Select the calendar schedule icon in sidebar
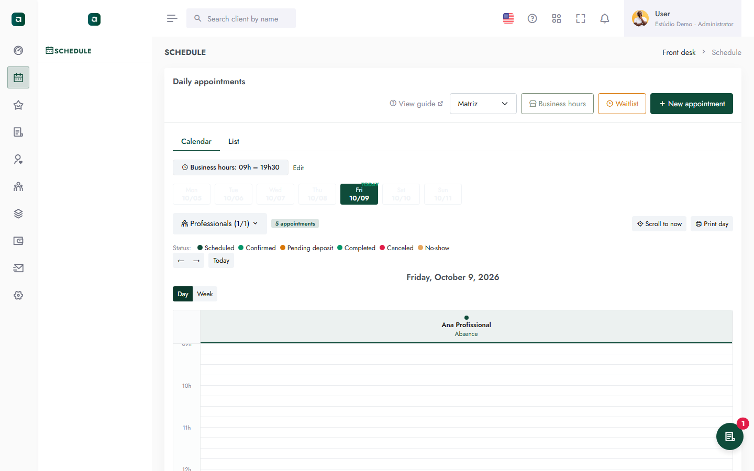 point(18,77)
